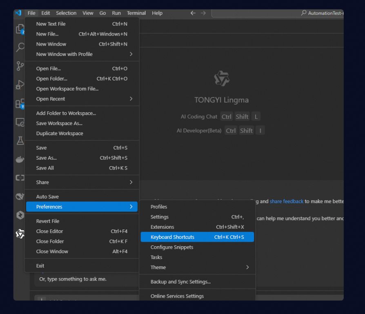
Task: Open Profiles in Preferences submenu
Action: (x=197, y=207)
